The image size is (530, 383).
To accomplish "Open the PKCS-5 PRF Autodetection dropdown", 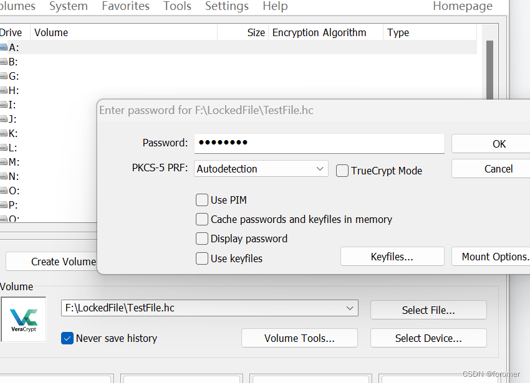I will (x=261, y=169).
